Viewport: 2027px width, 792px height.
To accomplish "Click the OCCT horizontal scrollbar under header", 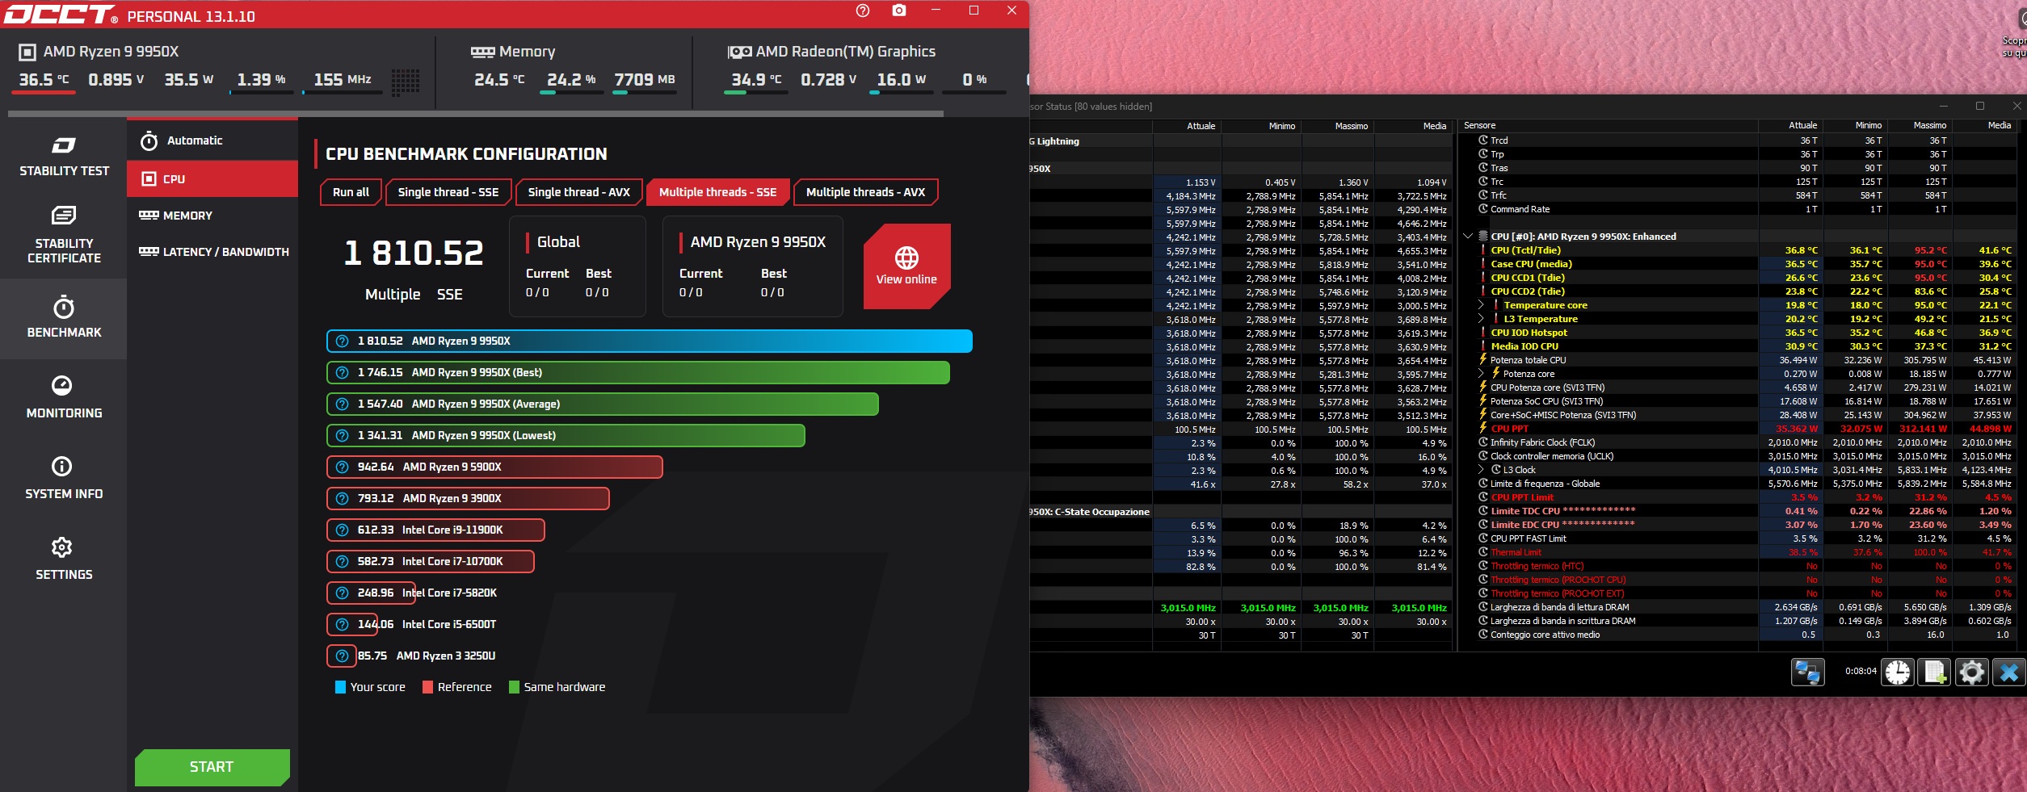I will click(476, 114).
